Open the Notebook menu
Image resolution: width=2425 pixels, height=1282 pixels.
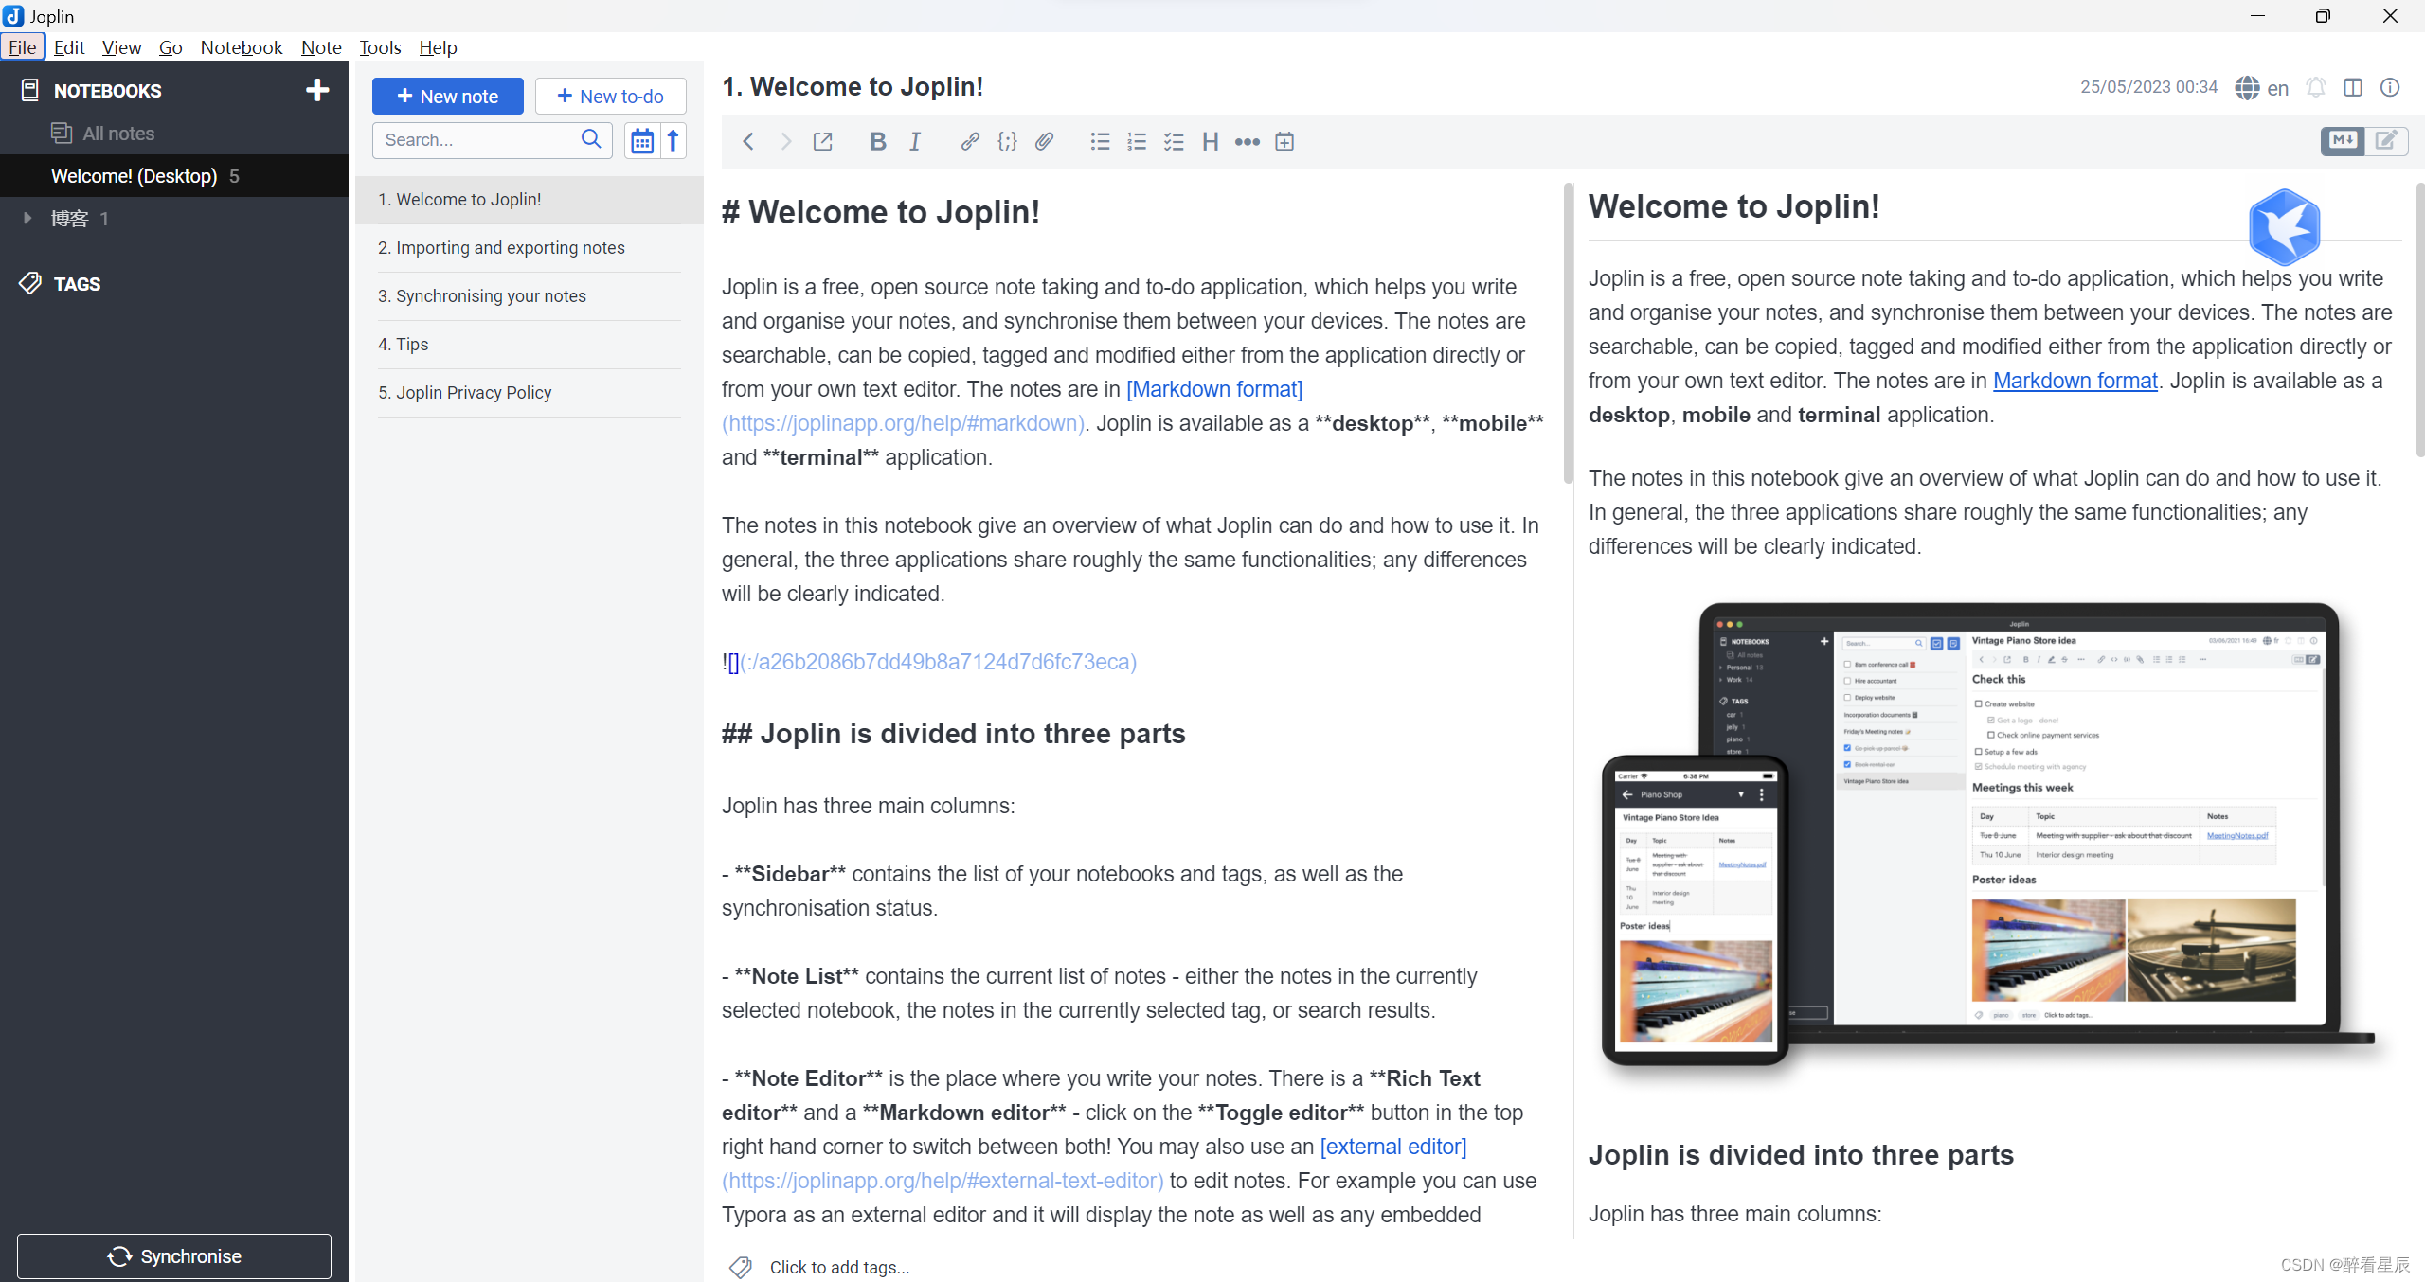[241, 47]
